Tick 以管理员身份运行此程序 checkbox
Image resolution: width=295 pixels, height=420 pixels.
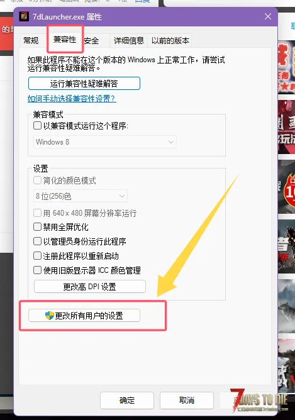37,241
